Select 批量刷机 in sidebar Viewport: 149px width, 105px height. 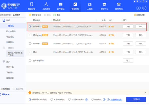click(10, 42)
